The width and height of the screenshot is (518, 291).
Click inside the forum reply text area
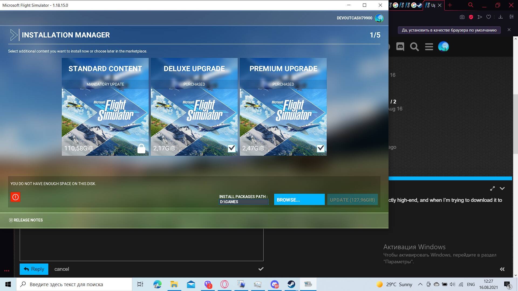tap(141, 245)
